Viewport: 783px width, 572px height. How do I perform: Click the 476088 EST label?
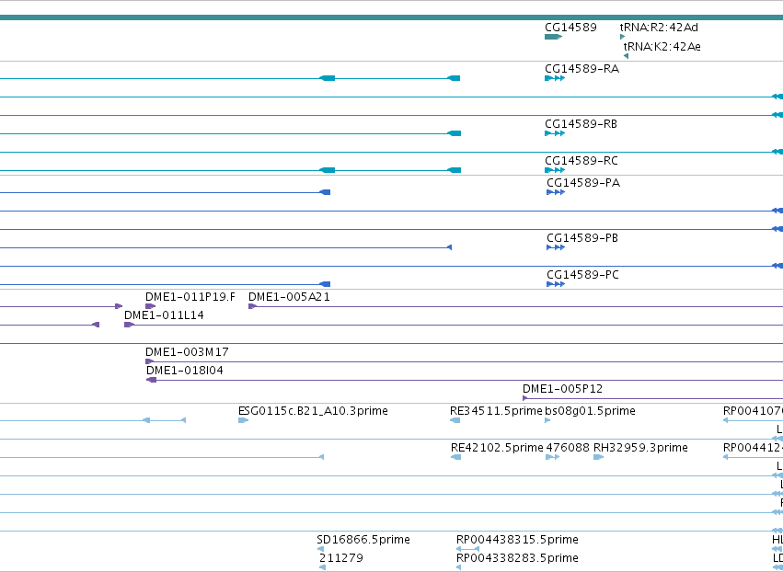coord(568,448)
